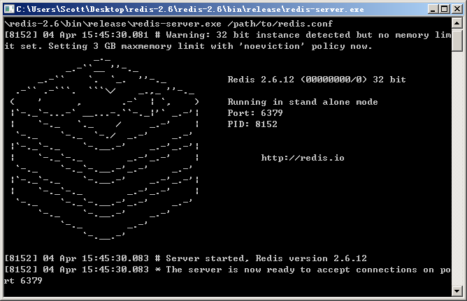Click 'The server is now ready' log line
Image resolution: width=467 pixels, height=301 pixels.
pos(227,270)
